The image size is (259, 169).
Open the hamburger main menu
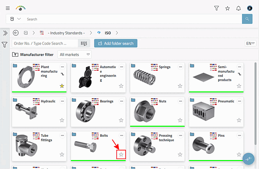click(8, 8)
